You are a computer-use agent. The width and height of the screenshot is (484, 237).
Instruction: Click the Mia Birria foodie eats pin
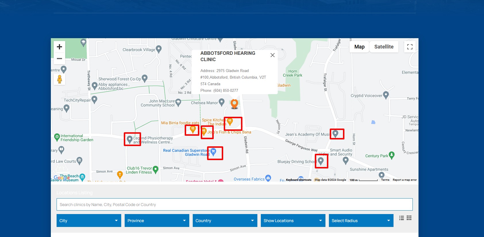(193, 129)
